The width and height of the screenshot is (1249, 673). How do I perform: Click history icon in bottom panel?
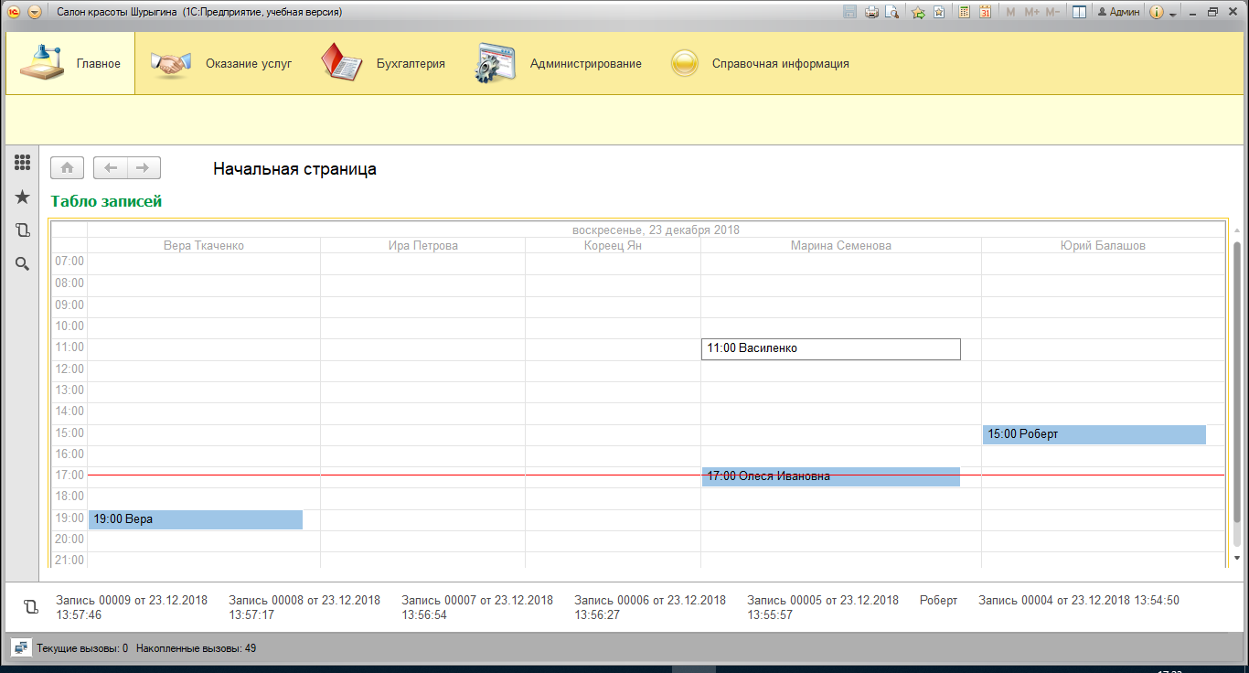(31, 606)
